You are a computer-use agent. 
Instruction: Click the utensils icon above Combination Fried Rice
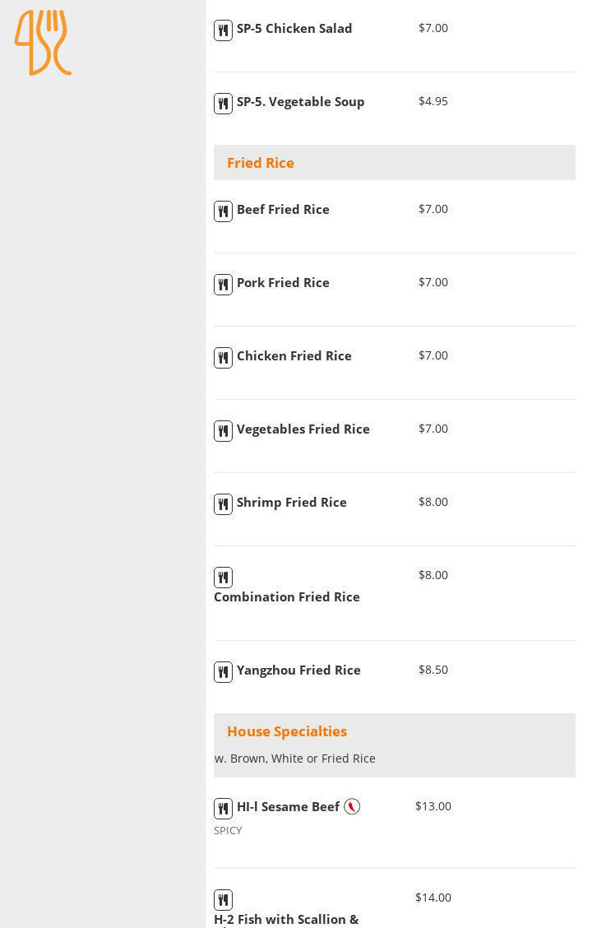pyautogui.click(x=223, y=578)
